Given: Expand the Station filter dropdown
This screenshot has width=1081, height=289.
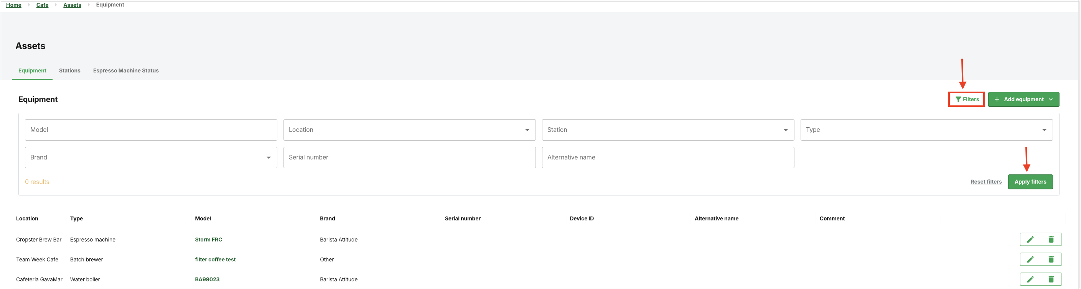Looking at the screenshot, I should click(x=667, y=130).
